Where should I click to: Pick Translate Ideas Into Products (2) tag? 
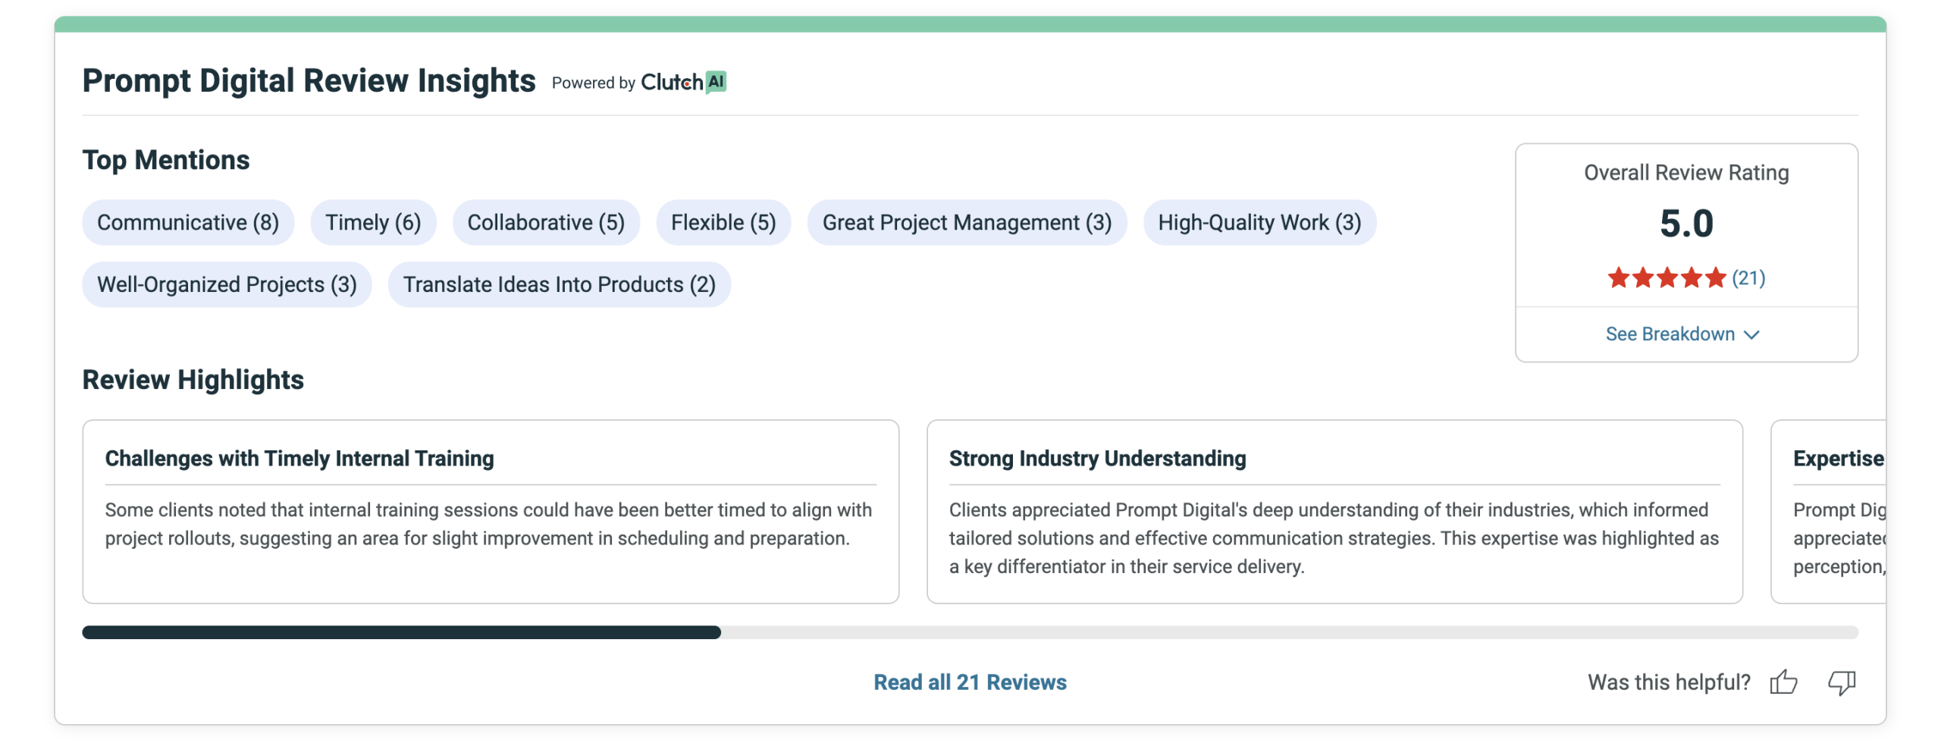(x=559, y=284)
